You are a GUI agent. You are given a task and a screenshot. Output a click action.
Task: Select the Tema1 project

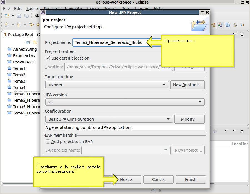coord(19,68)
